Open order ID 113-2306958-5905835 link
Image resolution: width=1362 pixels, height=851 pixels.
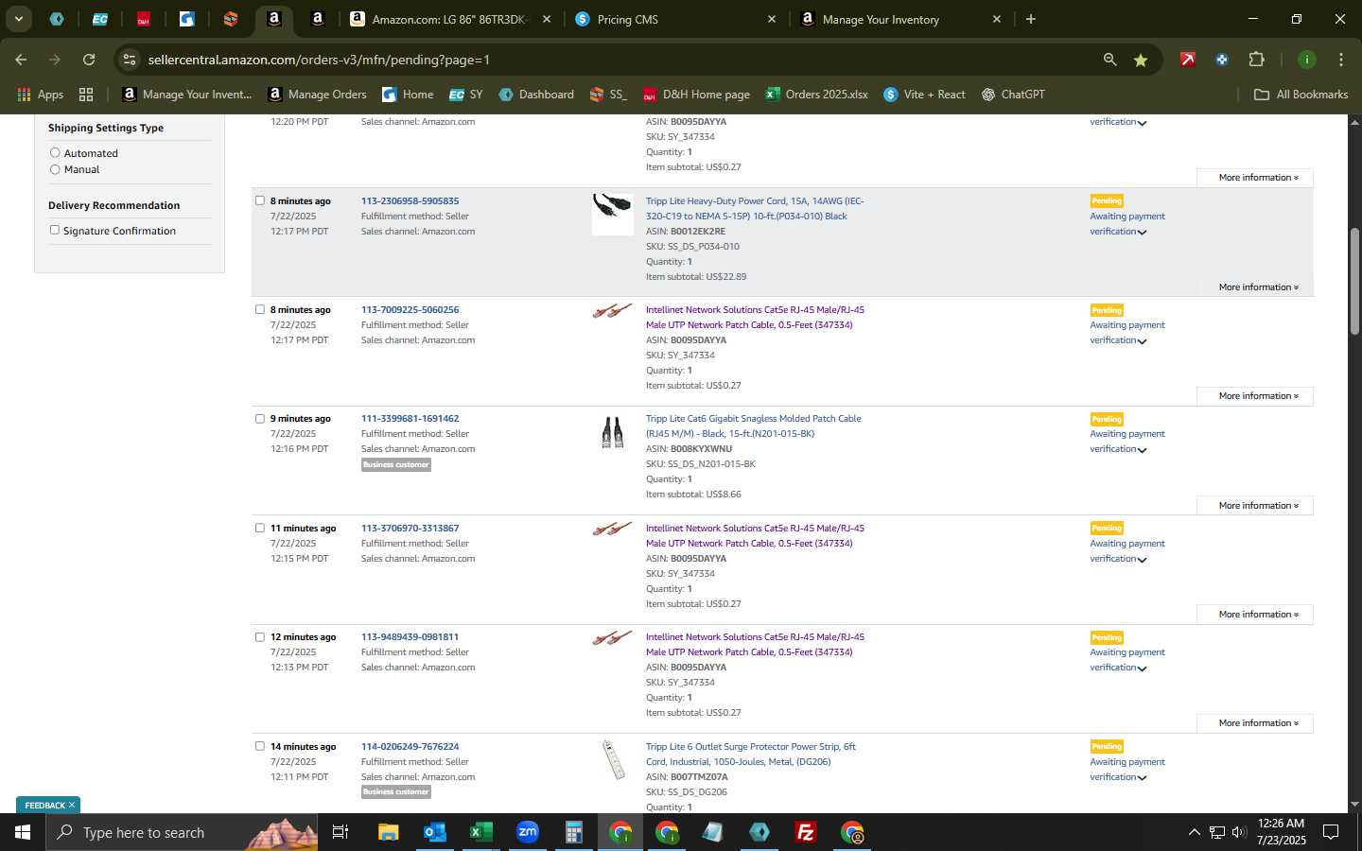(410, 200)
